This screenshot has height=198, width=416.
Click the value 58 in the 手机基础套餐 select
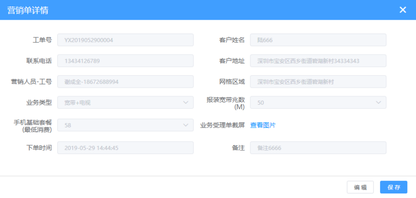[68, 125]
